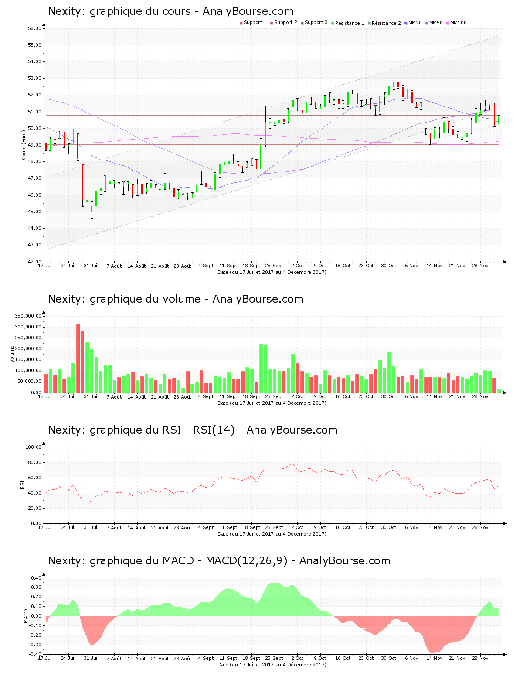Click '2 Oct' on the price chart axis

click(x=297, y=266)
